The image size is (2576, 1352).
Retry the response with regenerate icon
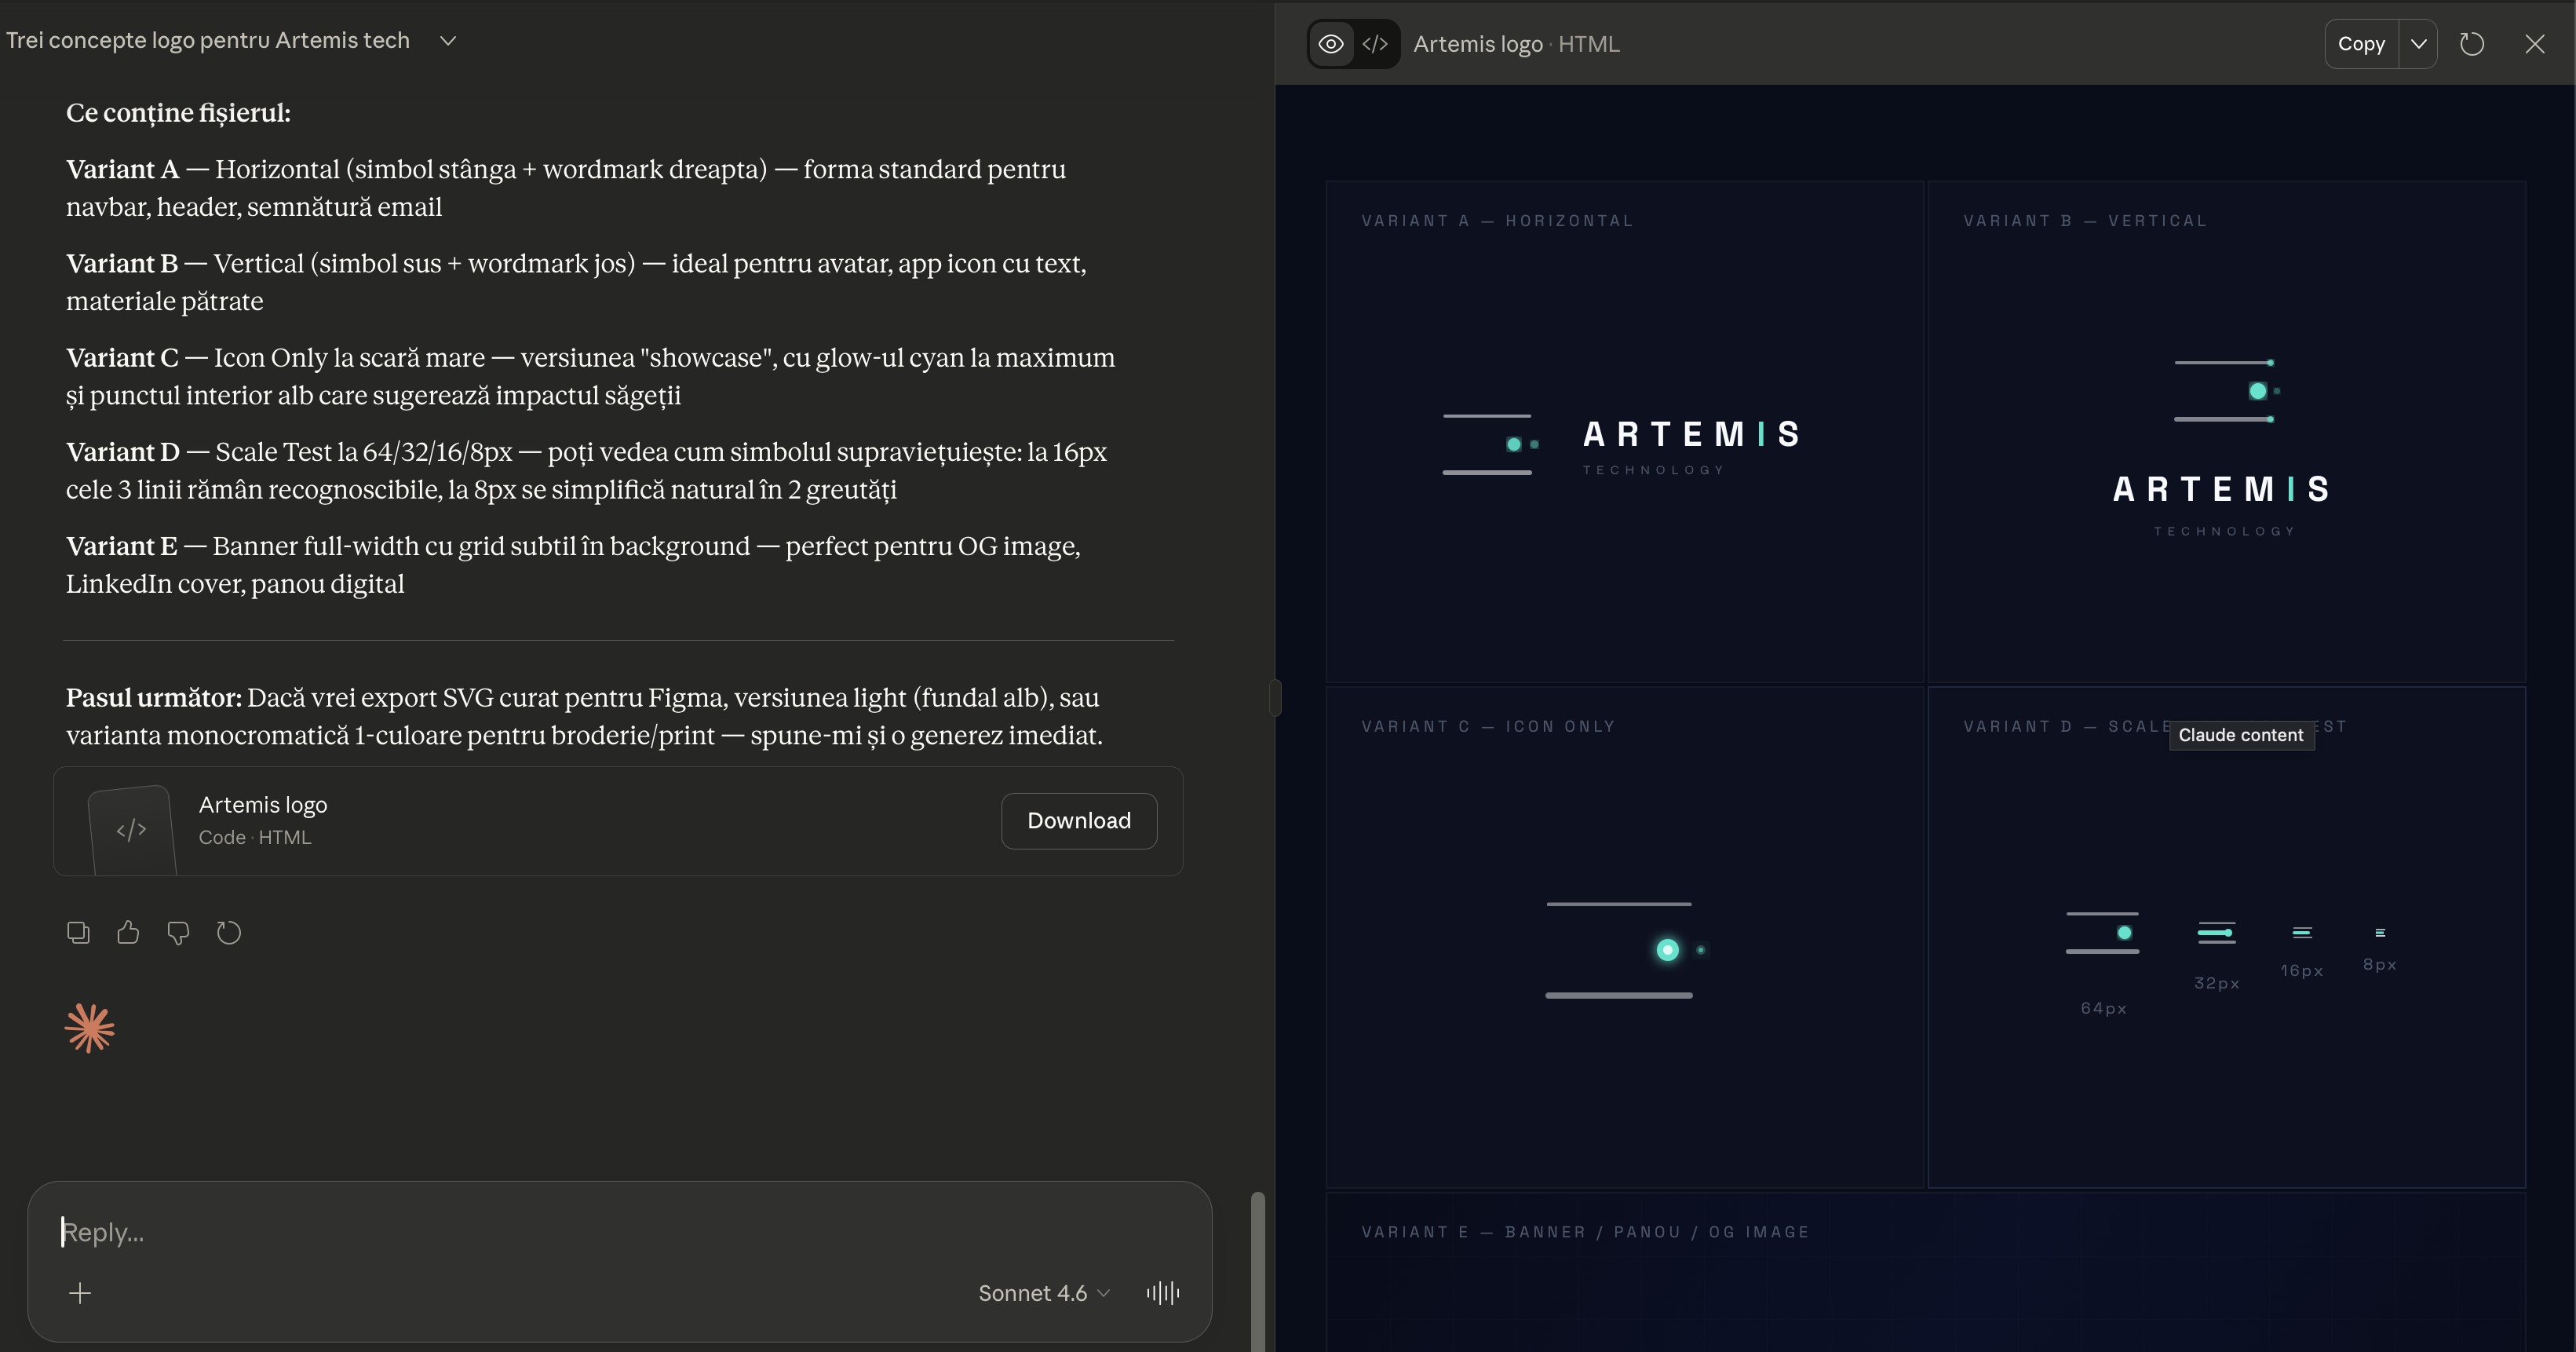click(229, 933)
